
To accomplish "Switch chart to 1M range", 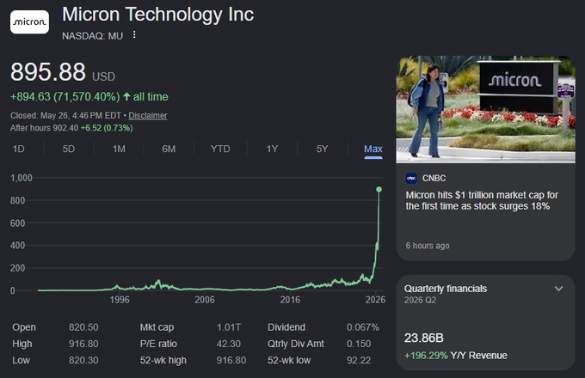I will pyautogui.click(x=119, y=149).
